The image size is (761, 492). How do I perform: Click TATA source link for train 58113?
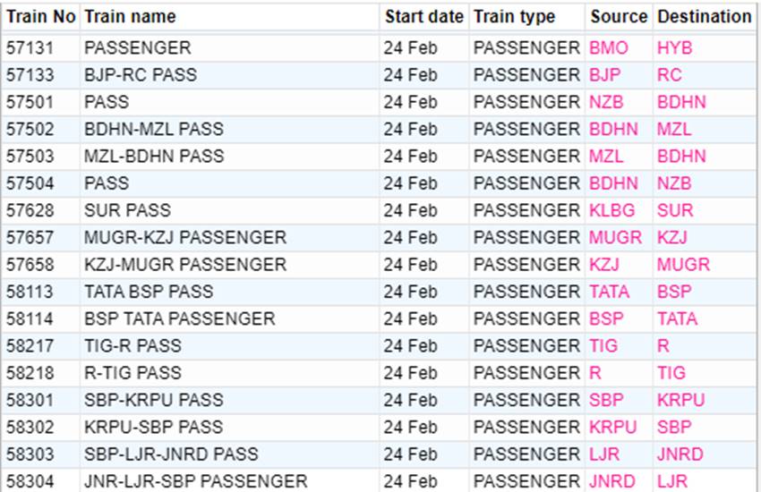(609, 292)
